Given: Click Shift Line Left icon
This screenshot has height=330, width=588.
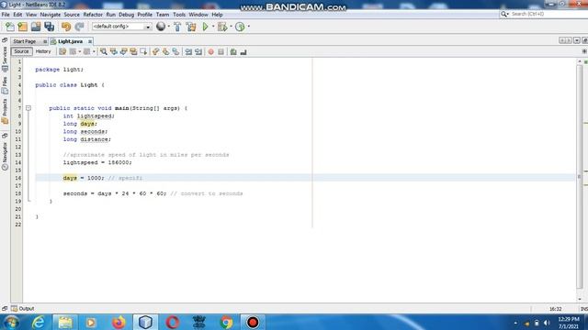Looking at the screenshot, I should [x=188, y=51].
